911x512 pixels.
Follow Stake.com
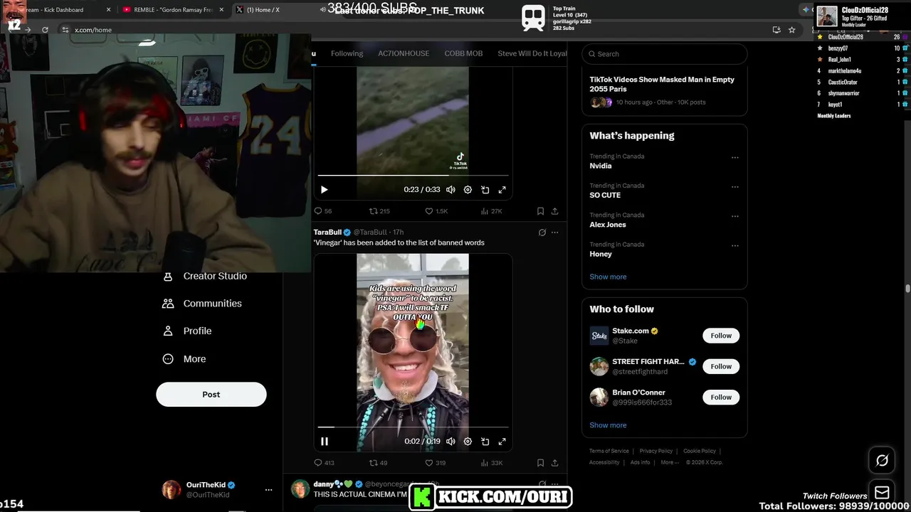pos(721,336)
